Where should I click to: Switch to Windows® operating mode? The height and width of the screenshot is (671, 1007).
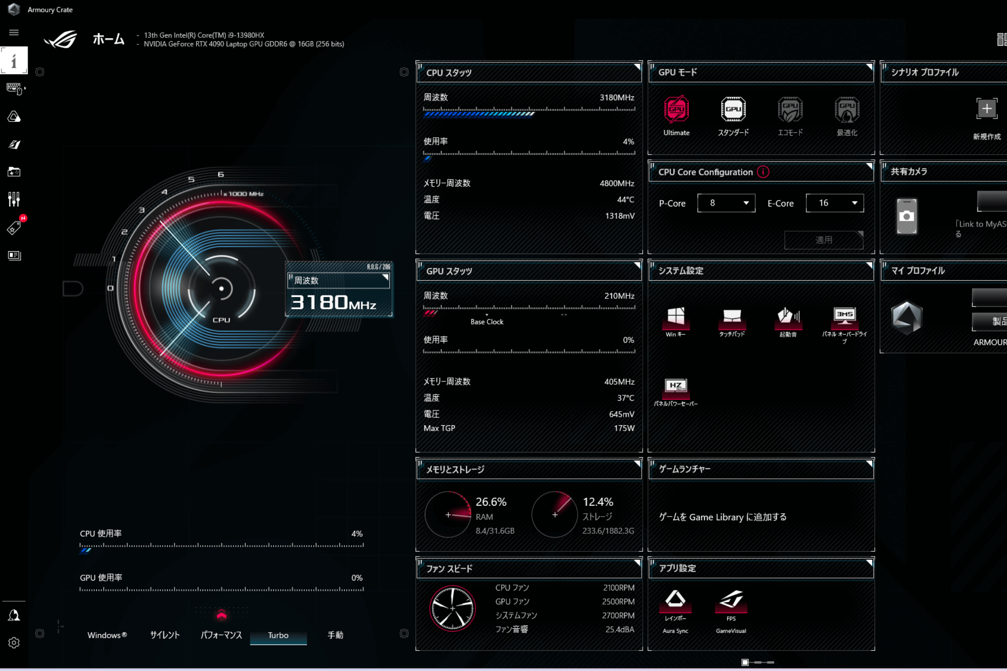[x=107, y=635]
